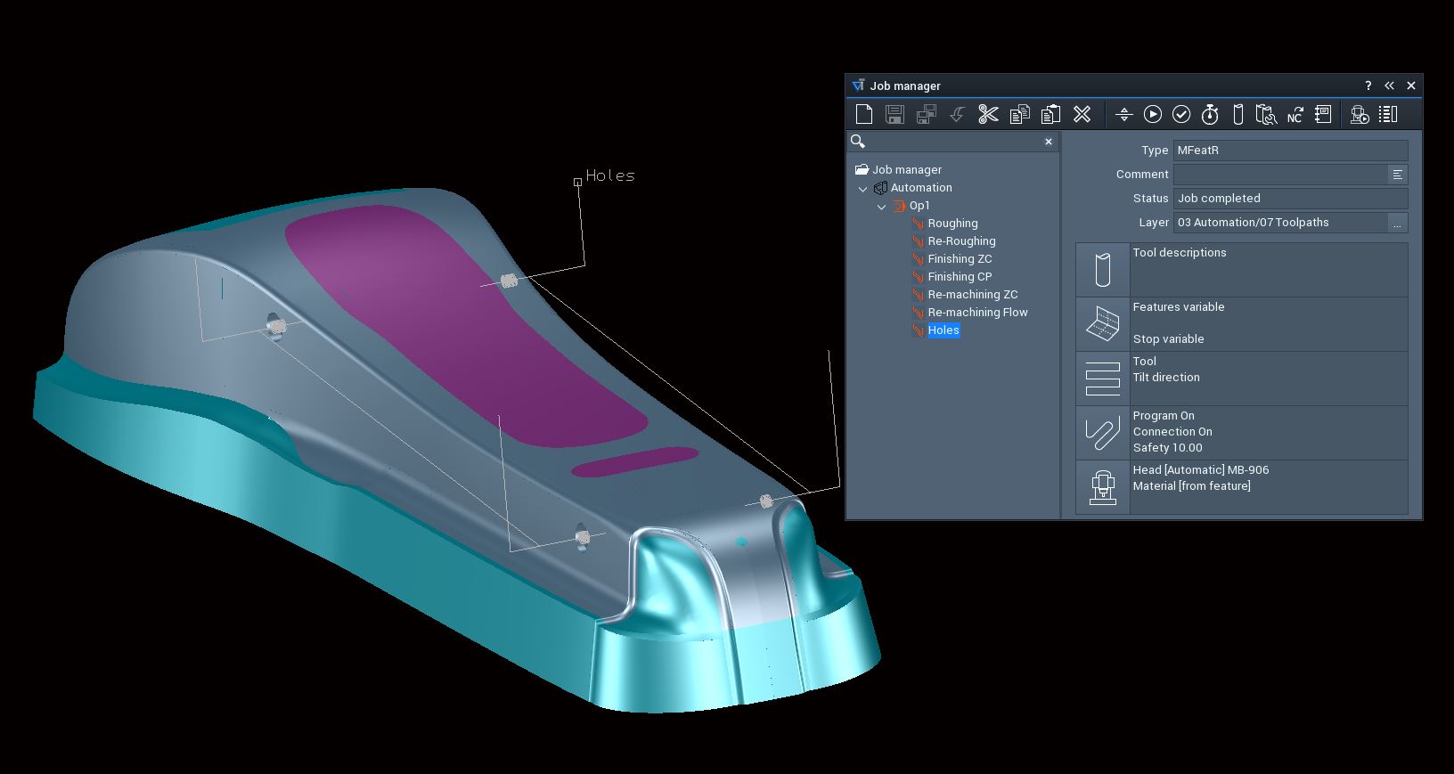Clear the search field with X
This screenshot has width=1454, height=774.
point(1049,142)
